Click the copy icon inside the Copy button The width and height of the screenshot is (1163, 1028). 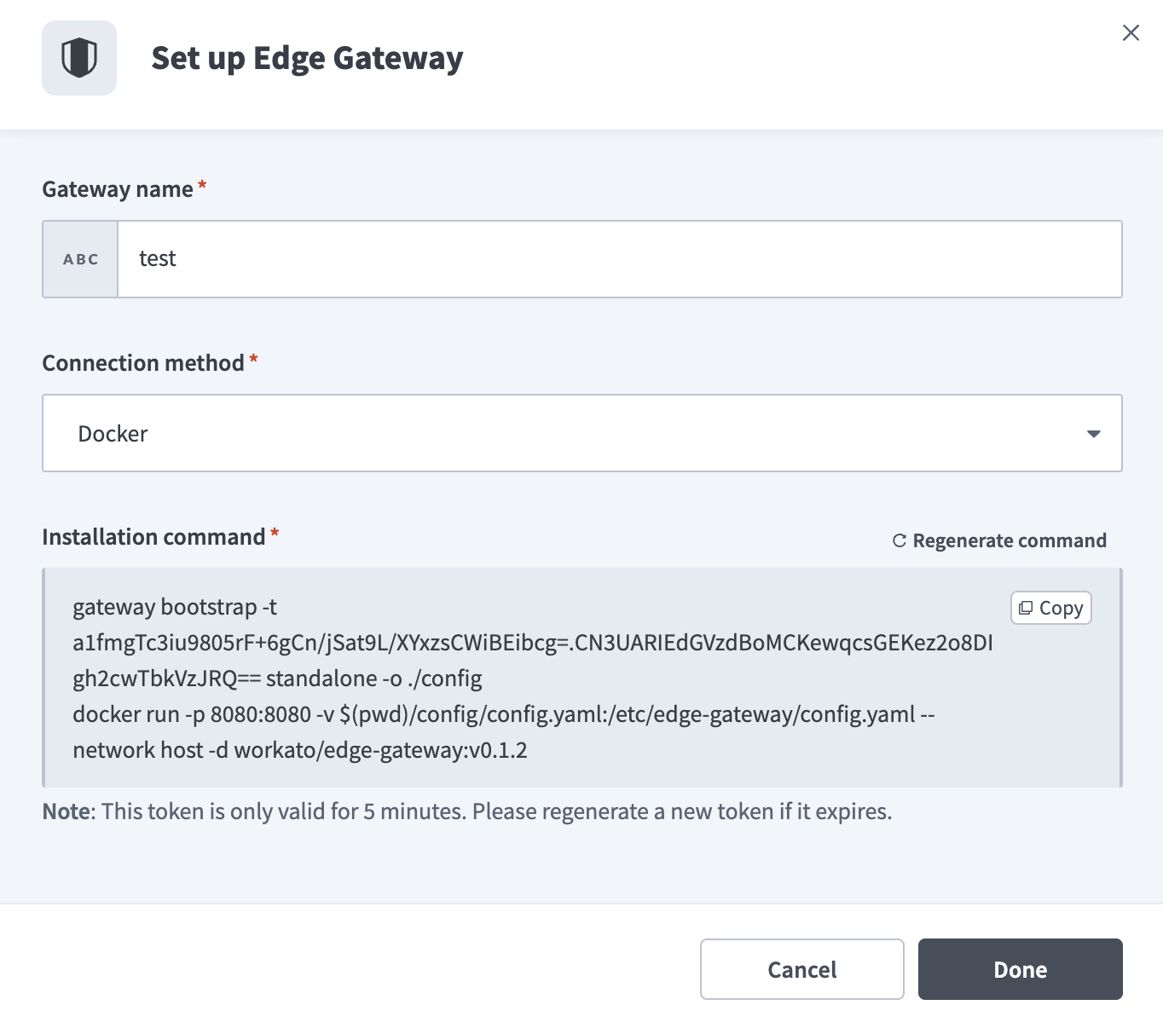point(1027,607)
